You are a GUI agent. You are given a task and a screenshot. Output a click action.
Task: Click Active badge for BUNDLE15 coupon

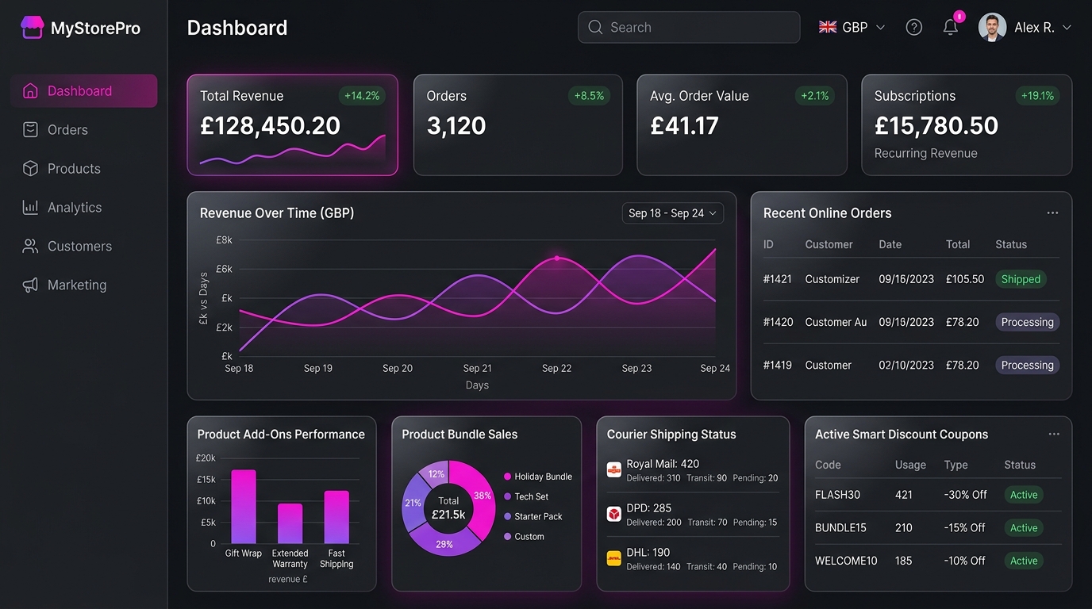[x=1024, y=528]
